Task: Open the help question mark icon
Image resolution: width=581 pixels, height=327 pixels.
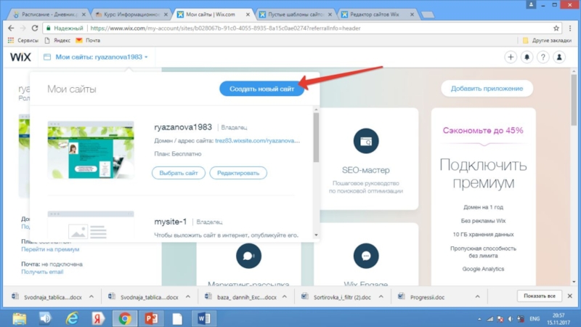Action: (x=543, y=57)
